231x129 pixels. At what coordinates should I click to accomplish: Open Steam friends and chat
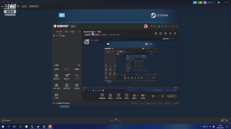(225, 120)
